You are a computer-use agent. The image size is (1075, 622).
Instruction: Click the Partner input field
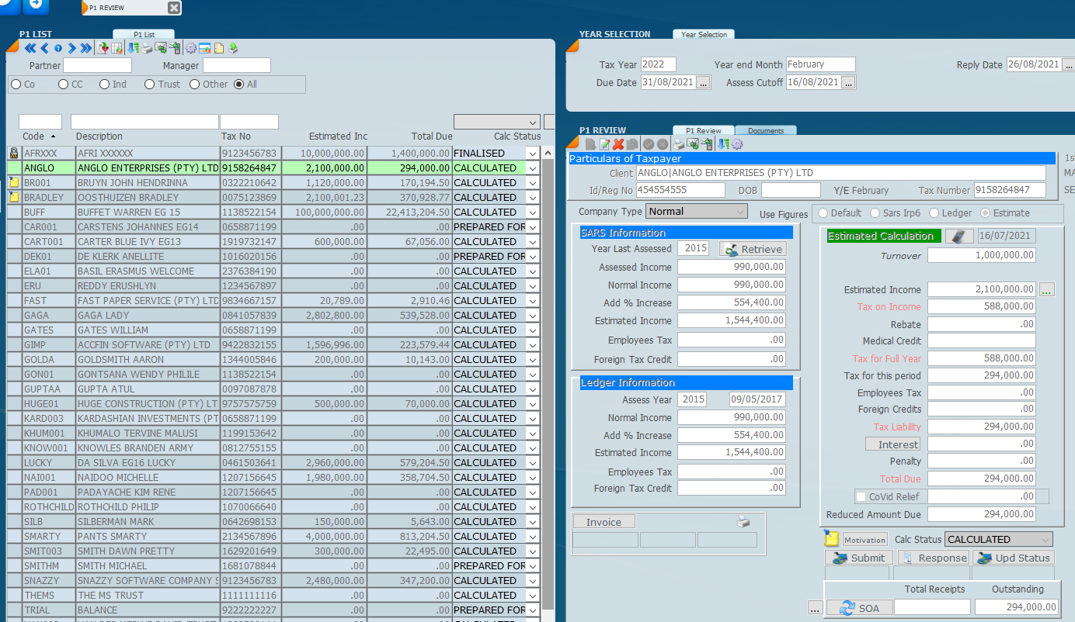[97, 66]
